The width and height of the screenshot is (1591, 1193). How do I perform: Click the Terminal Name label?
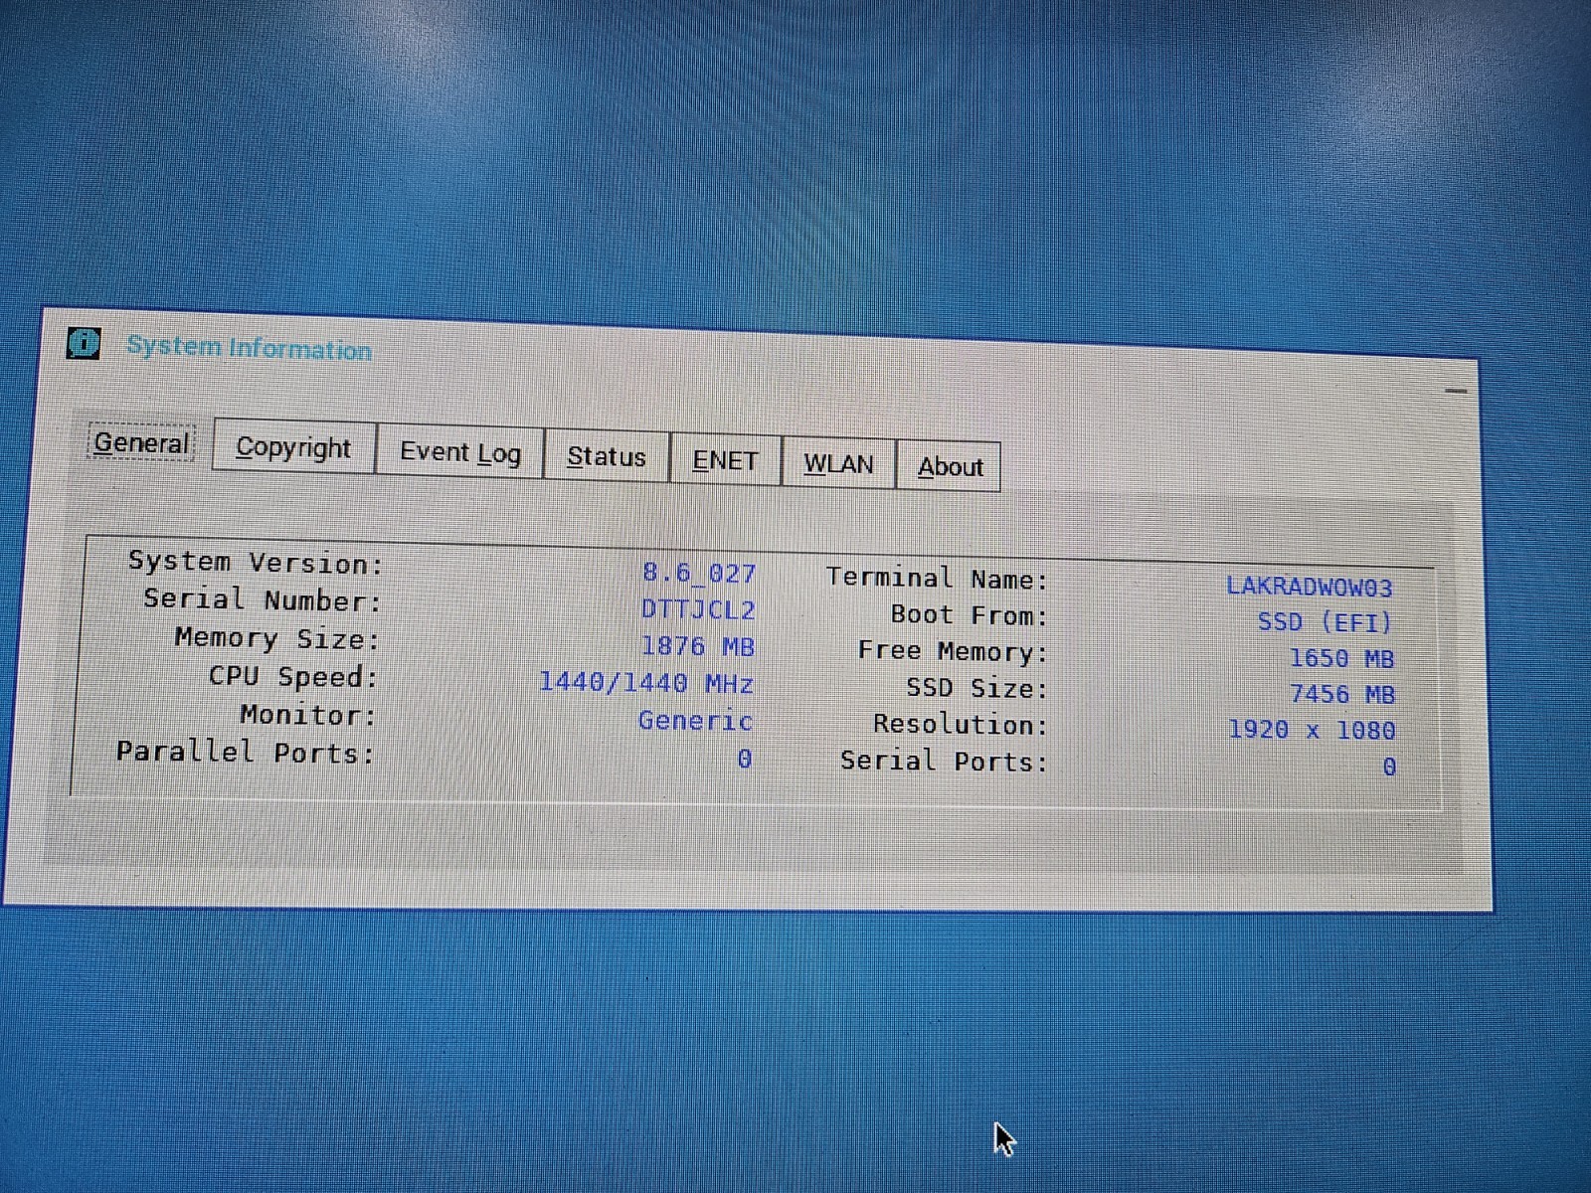(x=938, y=578)
